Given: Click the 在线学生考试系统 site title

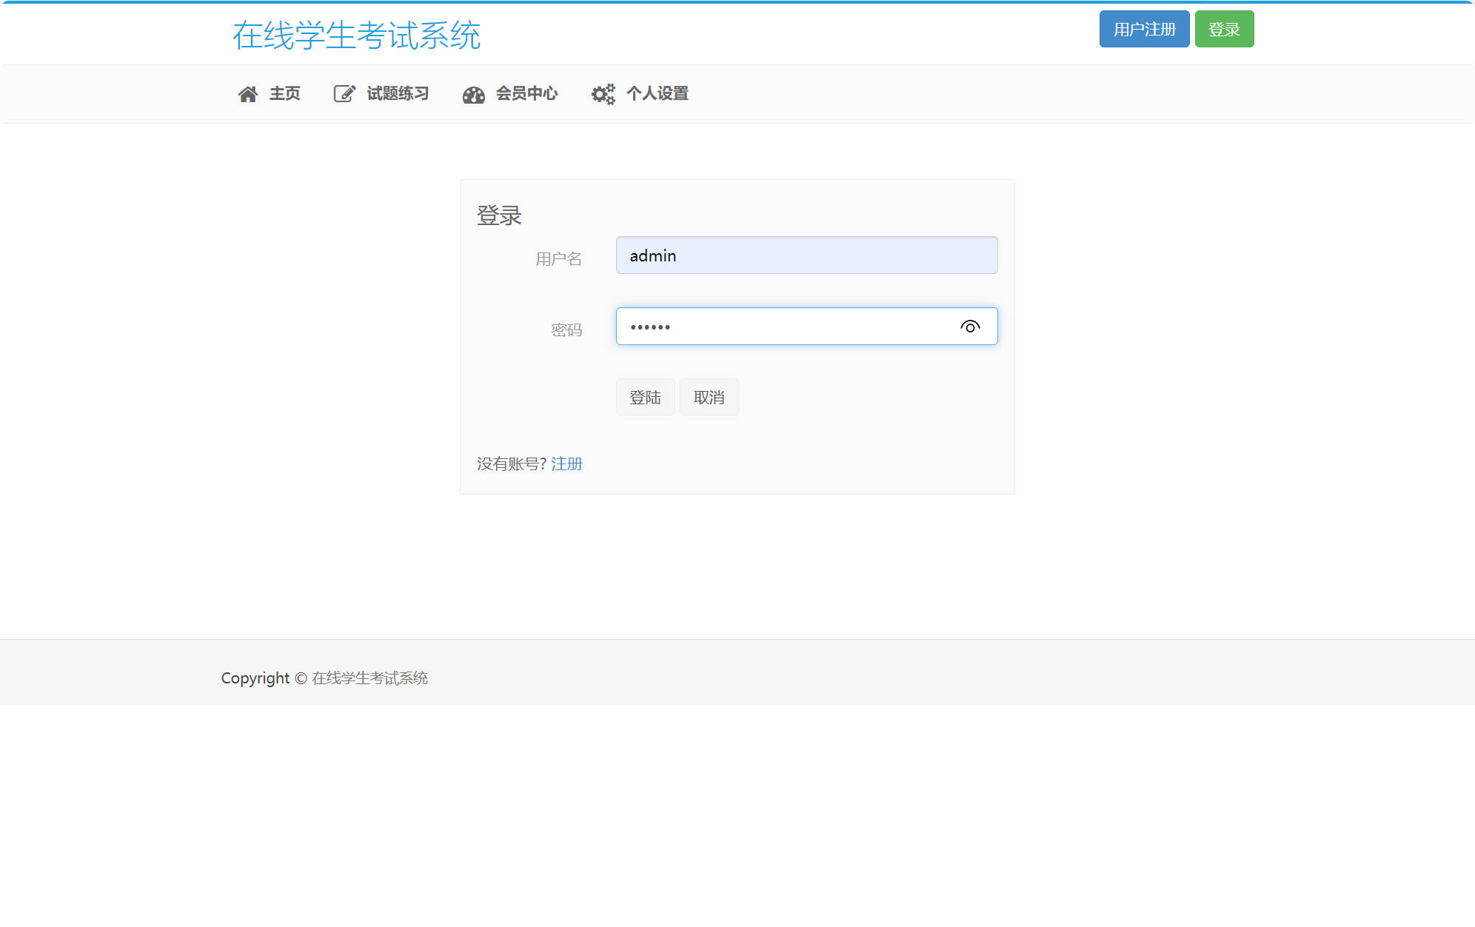Looking at the screenshot, I should [358, 34].
